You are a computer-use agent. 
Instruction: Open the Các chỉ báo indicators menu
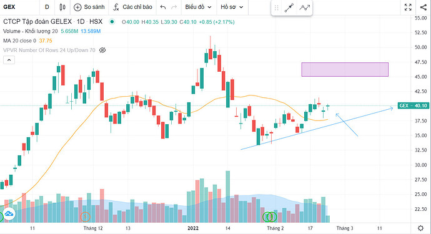132,7
